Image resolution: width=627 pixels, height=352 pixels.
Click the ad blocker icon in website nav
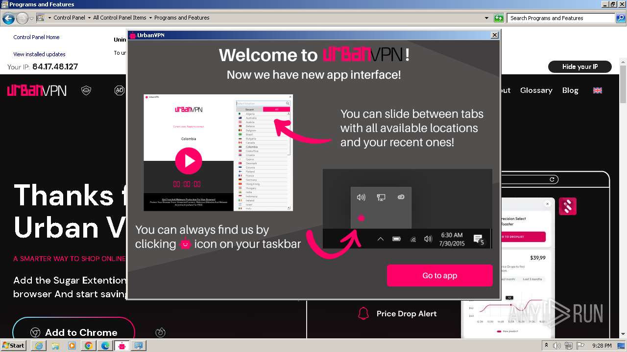click(120, 90)
